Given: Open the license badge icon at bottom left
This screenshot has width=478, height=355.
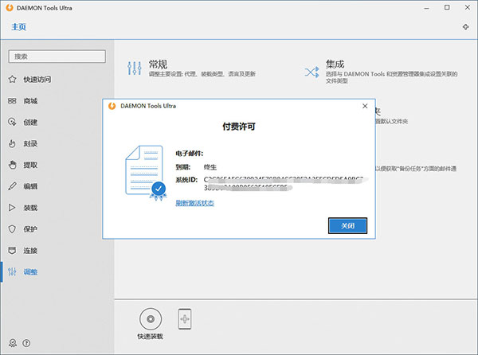Looking at the screenshot, I should click(x=13, y=343).
